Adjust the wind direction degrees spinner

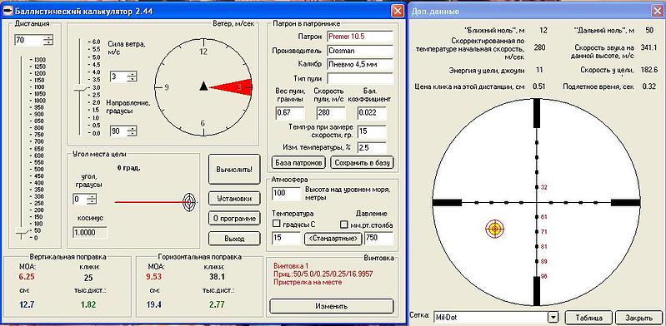coord(133,131)
